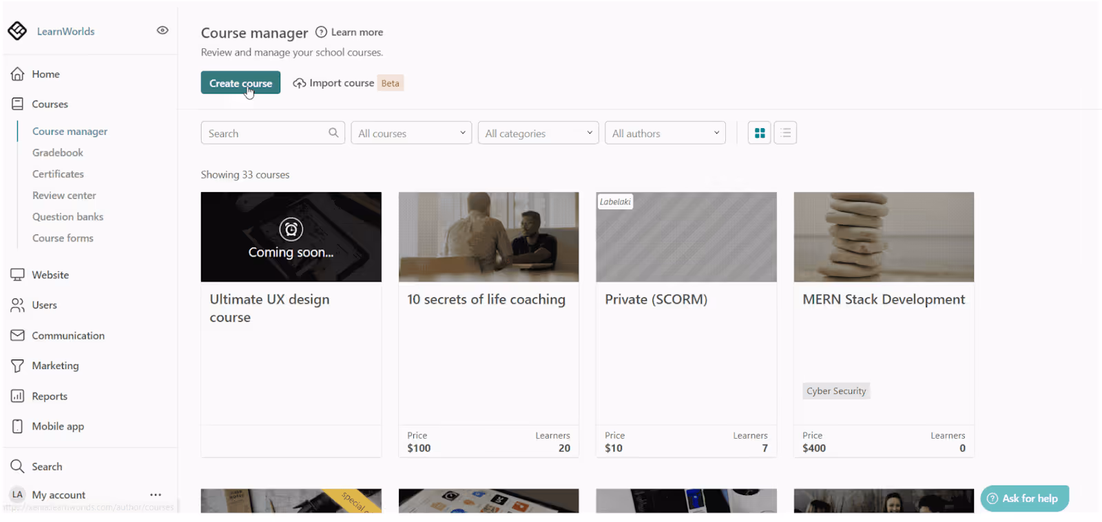Open Gradebook in the sidebar
The image size is (1102, 522).
click(58, 152)
